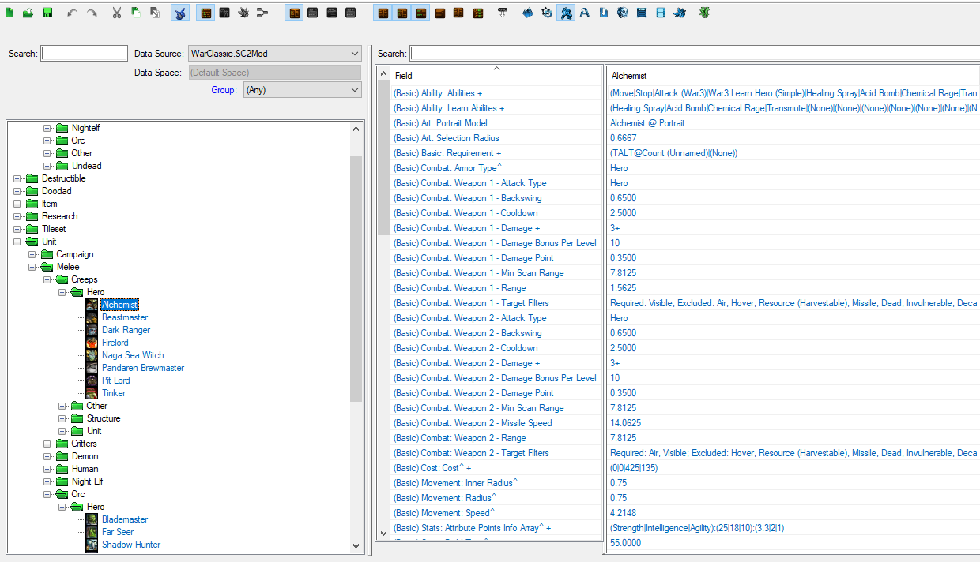The width and height of the screenshot is (980, 562).
Task: Click the green Save file icon
Action: [x=47, y=13]
